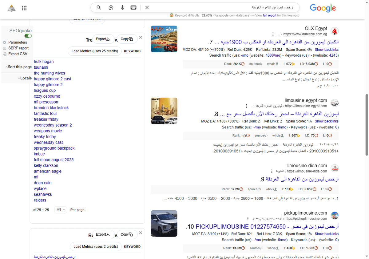
Task: Search by image with the Google Lens icon
Action: [111, 7]
